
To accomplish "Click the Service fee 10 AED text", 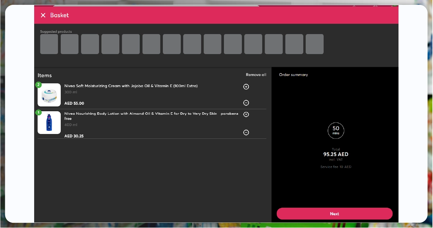I will click(x=336, y=167).
